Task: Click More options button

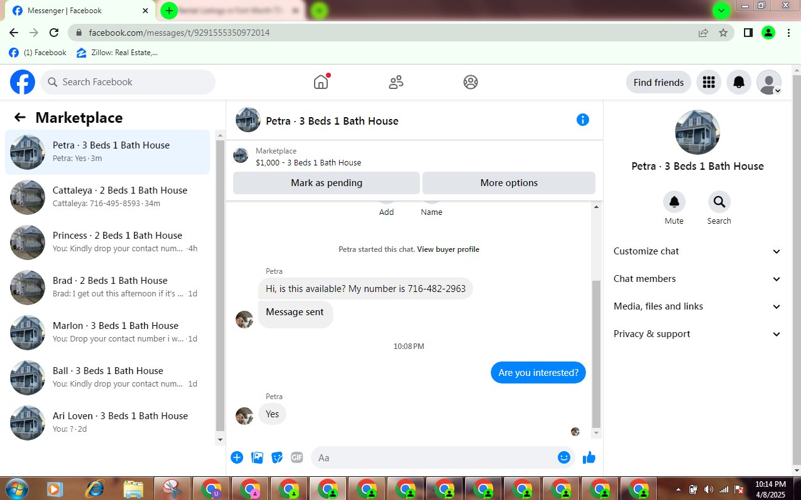Action: click(x=509, y=183)
